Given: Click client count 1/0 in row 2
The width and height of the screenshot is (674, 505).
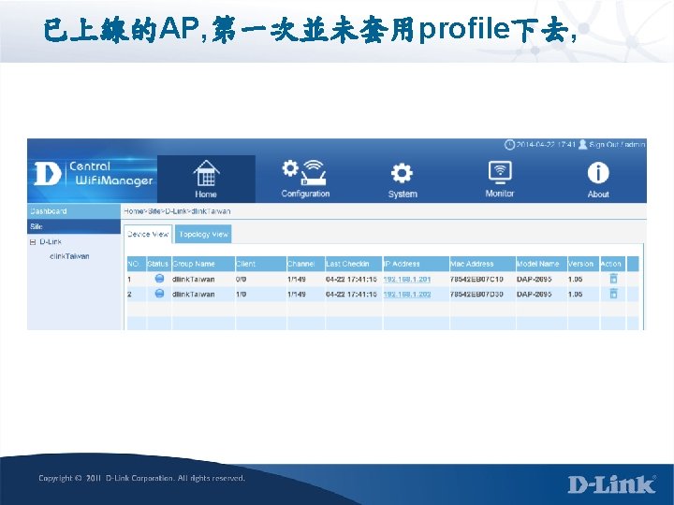Looking at the screenshot, I should point(241,295).
